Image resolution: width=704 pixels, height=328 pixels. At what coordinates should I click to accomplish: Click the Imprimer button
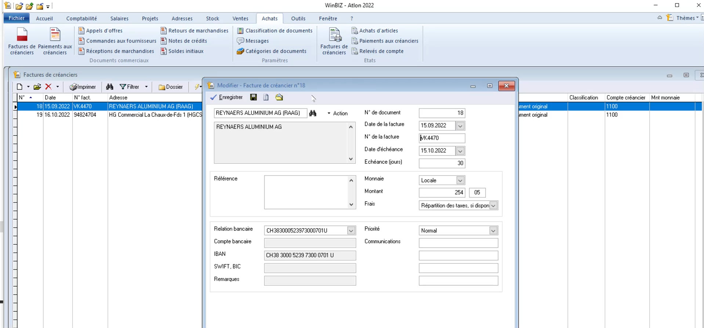(x=83, y=87)
